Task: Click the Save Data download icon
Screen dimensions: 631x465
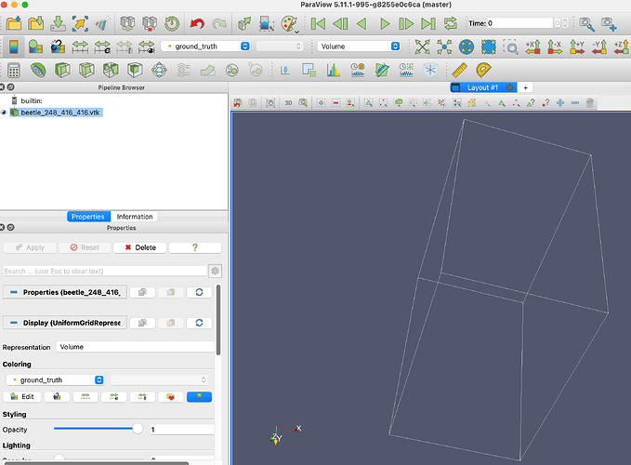Action: click(x=58, y=23)
